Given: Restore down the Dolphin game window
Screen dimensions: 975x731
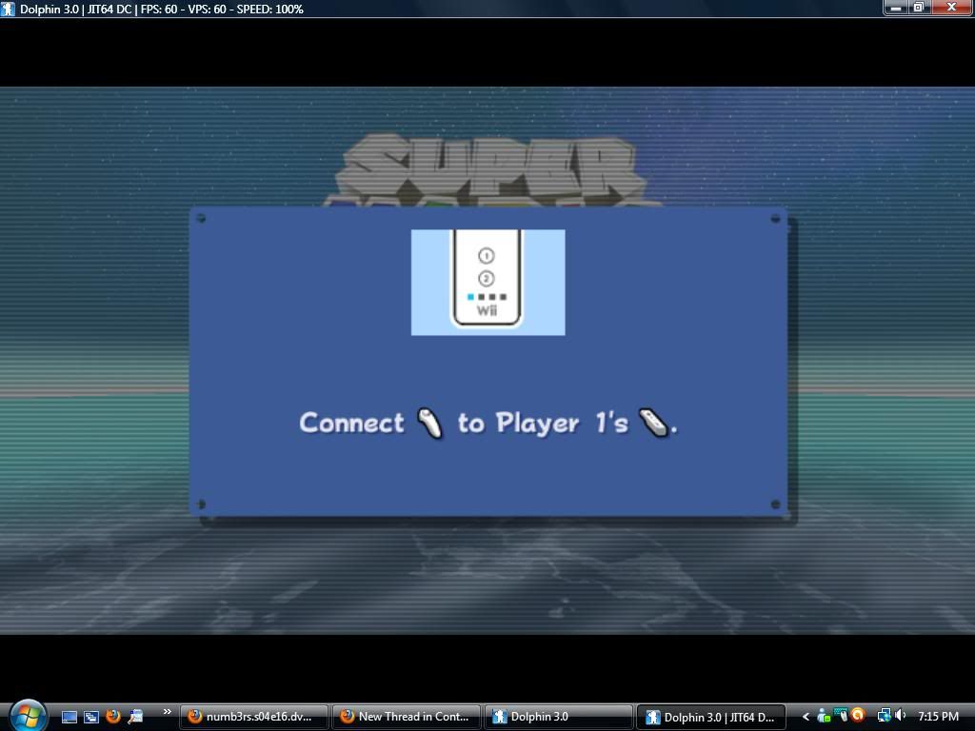Looking at the screenshot, I should [x=919, y=8].
